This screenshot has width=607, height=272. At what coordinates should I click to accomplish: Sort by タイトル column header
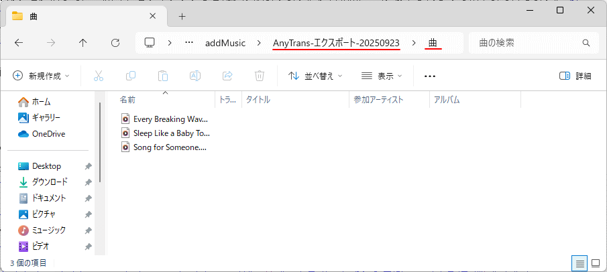click(295, 100)
